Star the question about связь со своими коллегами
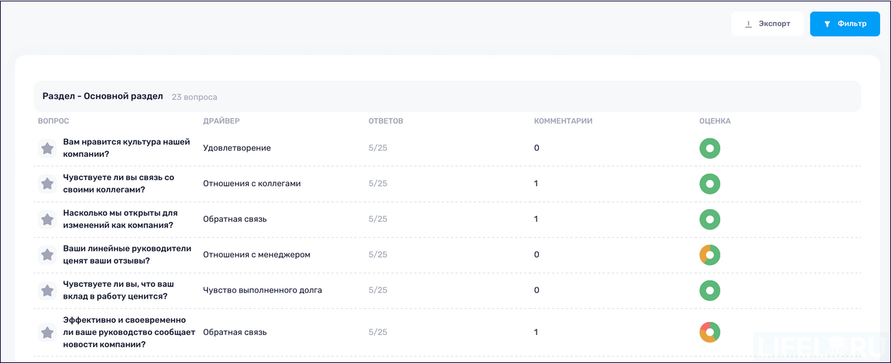 coord(47,184)
